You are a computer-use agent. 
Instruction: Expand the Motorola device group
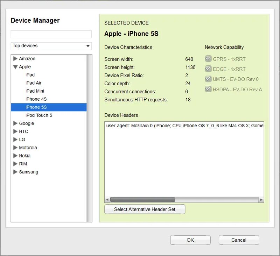(15, 148)
